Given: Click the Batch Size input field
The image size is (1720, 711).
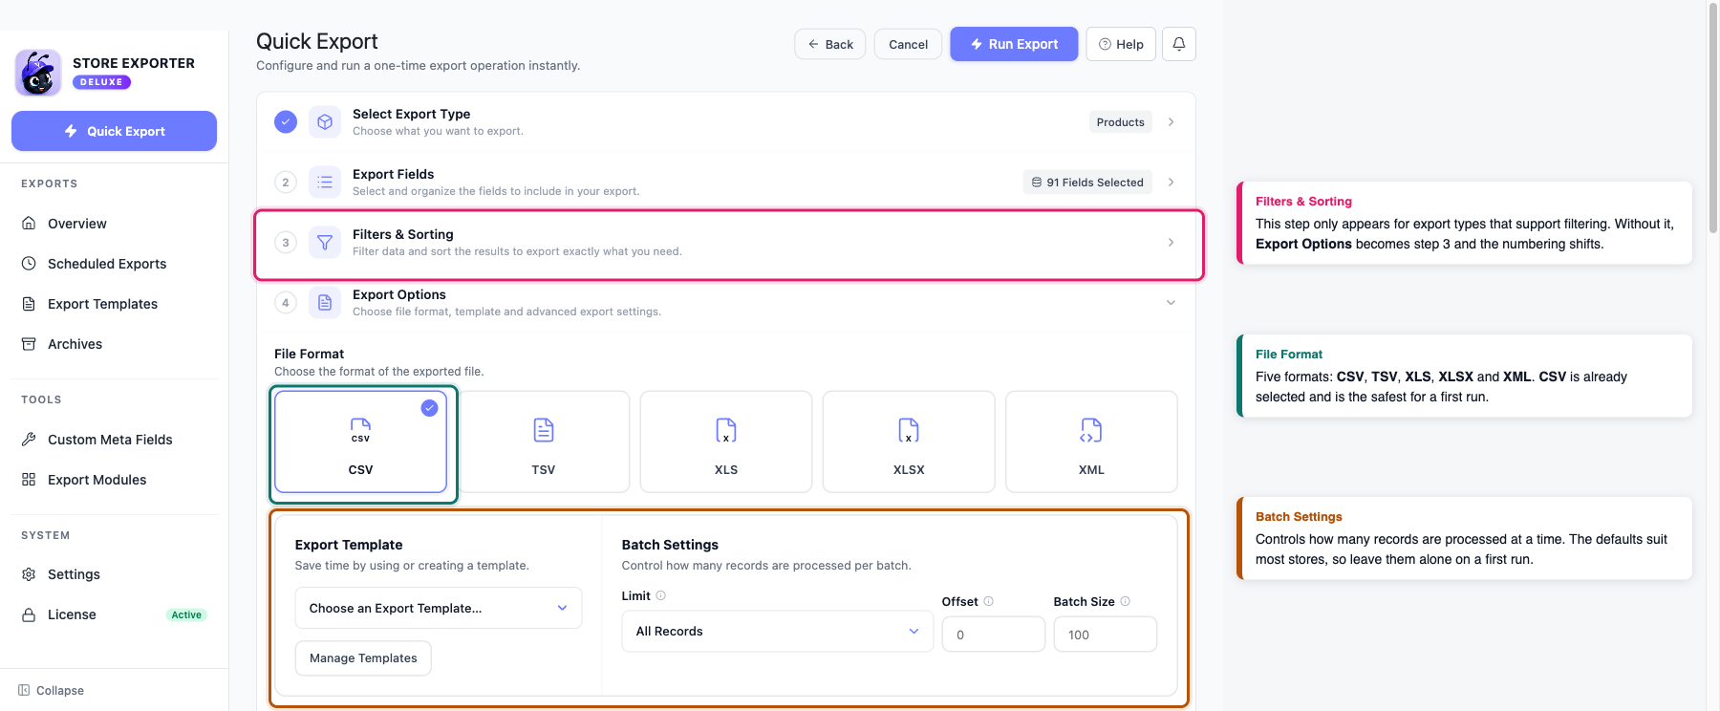Looking at the screenshot, I should (x=1106, y=635).
